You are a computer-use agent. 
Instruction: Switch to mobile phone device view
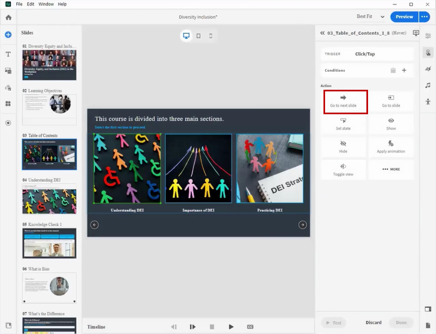click(x=211, y=36)
